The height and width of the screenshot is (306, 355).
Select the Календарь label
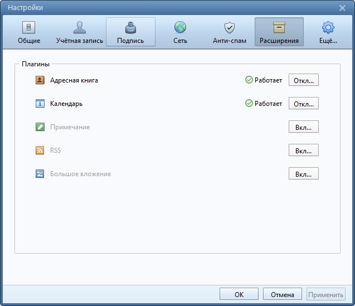[66, 104]
